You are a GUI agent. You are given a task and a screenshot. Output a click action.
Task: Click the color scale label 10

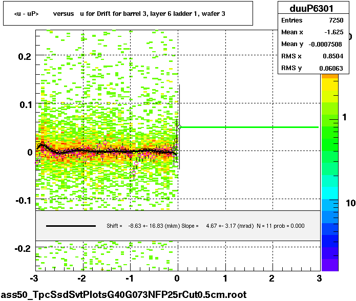(350, 203)
